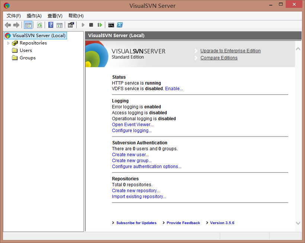Click the "Error logging is enabled" text
This screenshot has width=305, height=243.
[137, 107]
